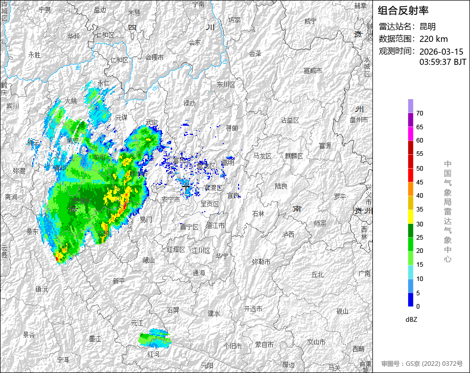The image size is (470, 373).
Task: Click the 峨山 map label
Action: [x=148, y=260]
